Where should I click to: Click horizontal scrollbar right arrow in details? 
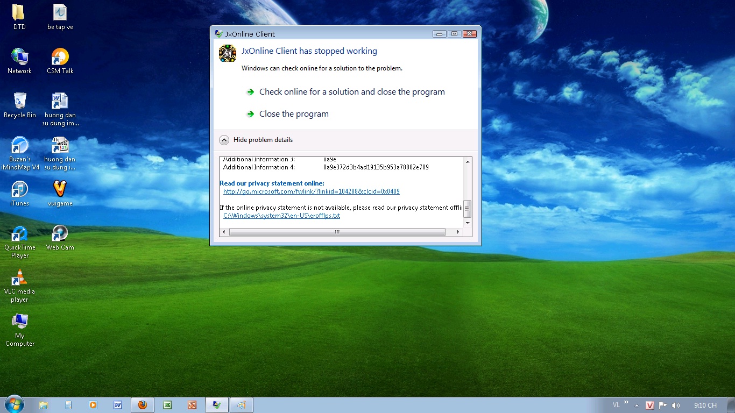[x=458, y=232]
